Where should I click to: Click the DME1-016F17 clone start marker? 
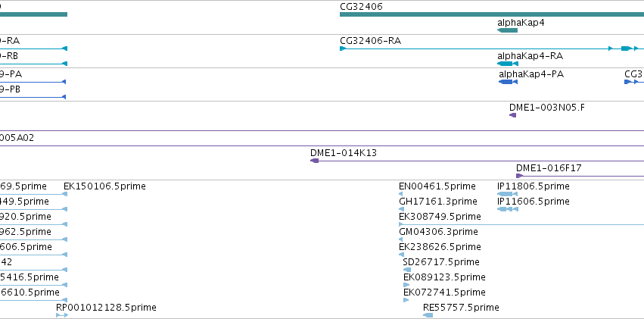(x=520, y=176)
